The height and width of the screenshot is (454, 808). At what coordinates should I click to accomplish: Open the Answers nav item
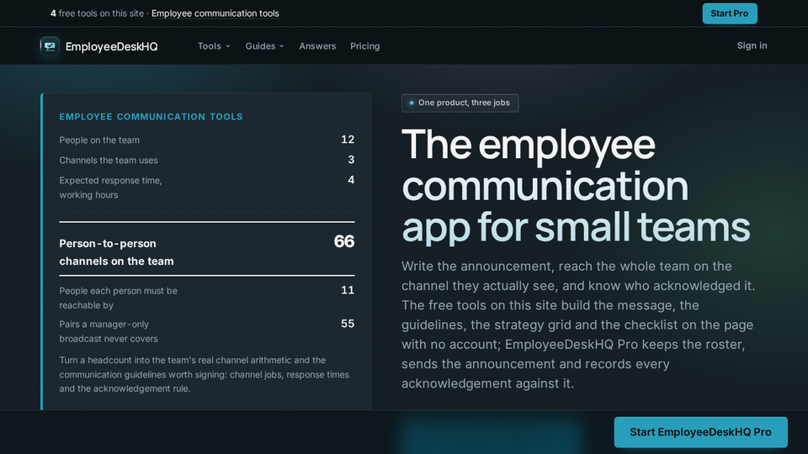(317, 45)
